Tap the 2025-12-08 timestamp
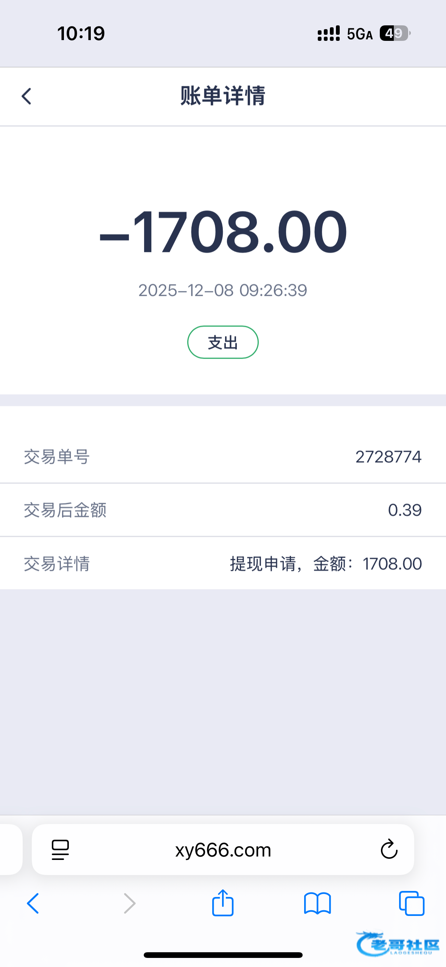Screen dimensions: 446x967 pos(223,291)
